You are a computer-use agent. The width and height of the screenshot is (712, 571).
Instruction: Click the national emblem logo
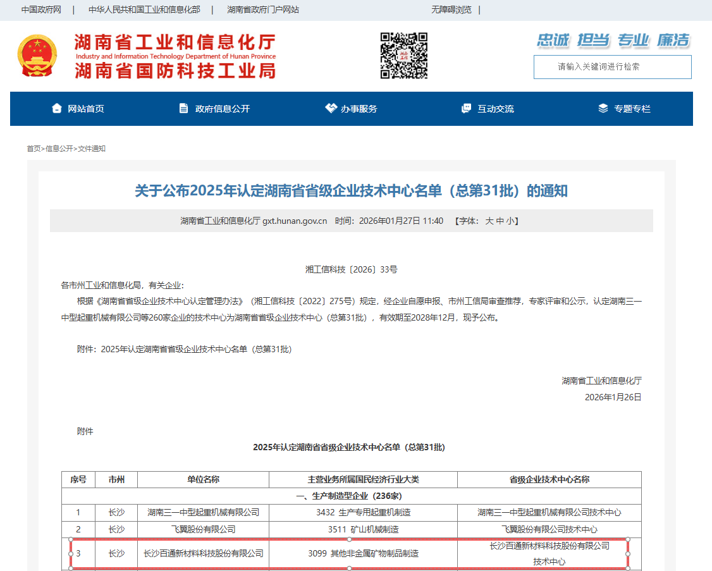click(37, 56)
